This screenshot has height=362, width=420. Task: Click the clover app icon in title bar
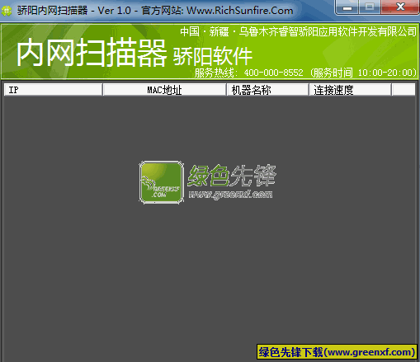pos(7,11)
